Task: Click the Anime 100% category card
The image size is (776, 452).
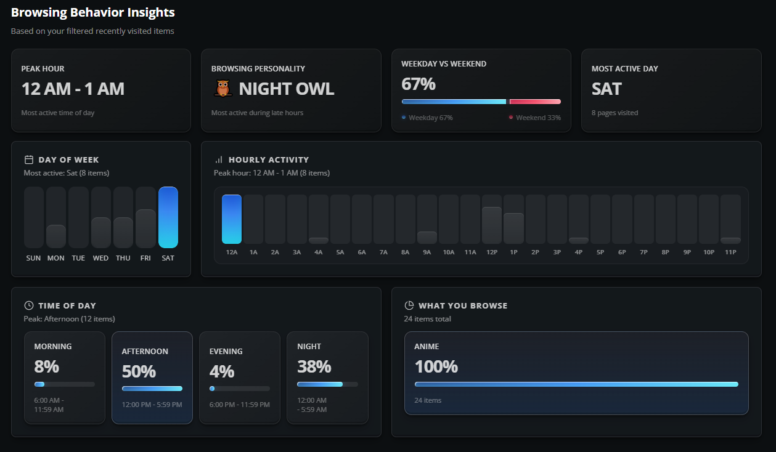Action: pyautogui.click(x=576, y=373)
